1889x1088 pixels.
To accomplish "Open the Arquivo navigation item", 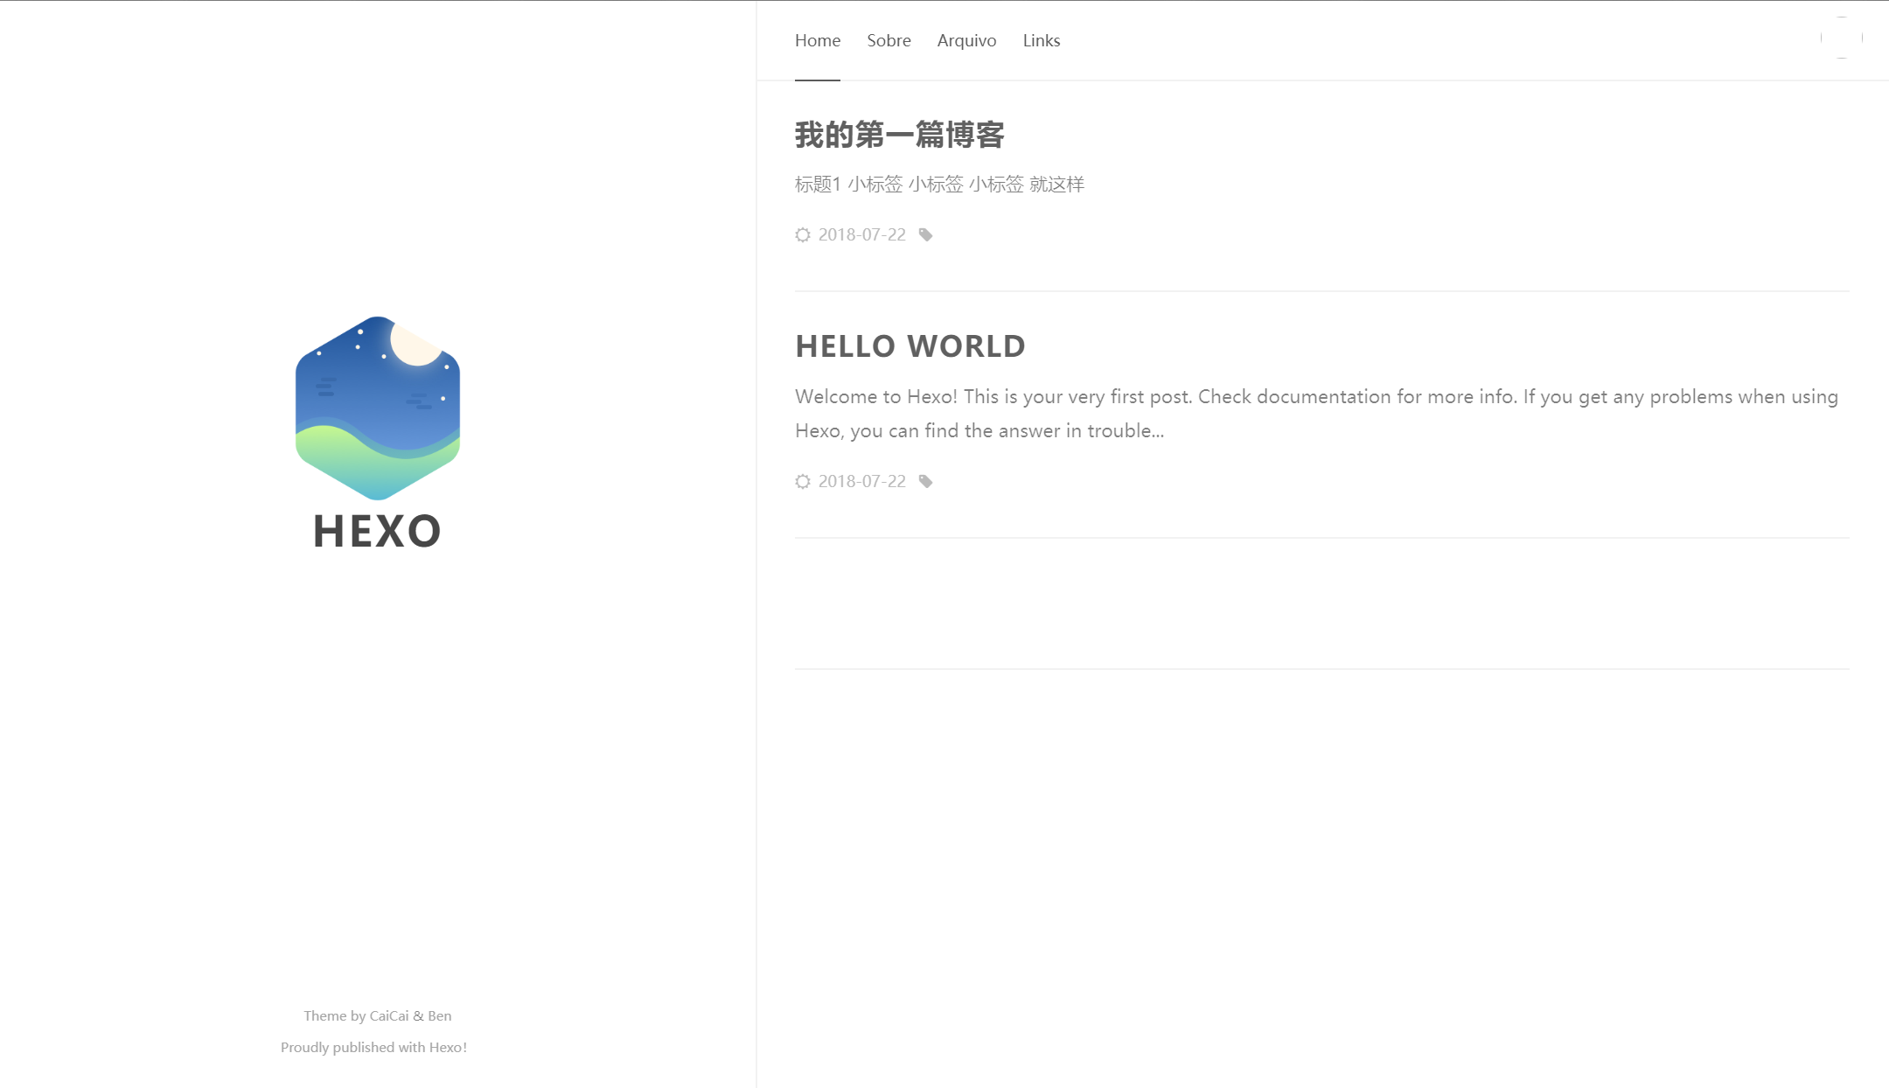I will click(x=966, y=40).
